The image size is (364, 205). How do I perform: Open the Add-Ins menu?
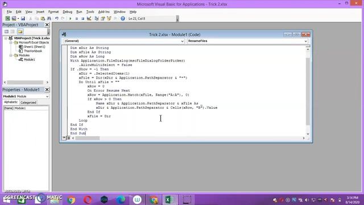pyautogui.click(x=104, y=11)
